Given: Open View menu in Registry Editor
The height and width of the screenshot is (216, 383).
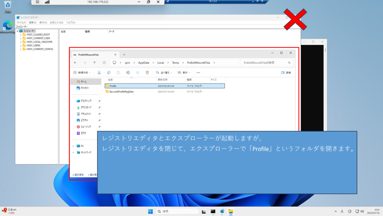Looking at the screenshot, I should point(43,22).
